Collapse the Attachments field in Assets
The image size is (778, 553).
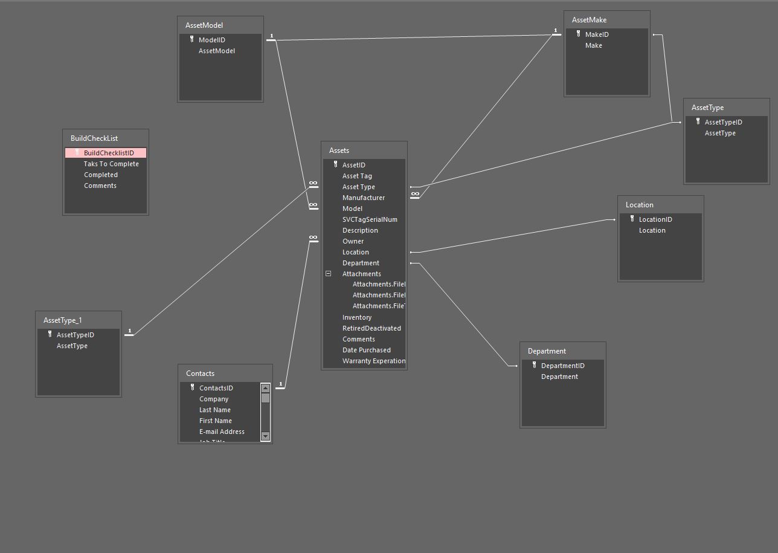pos(329,274)
